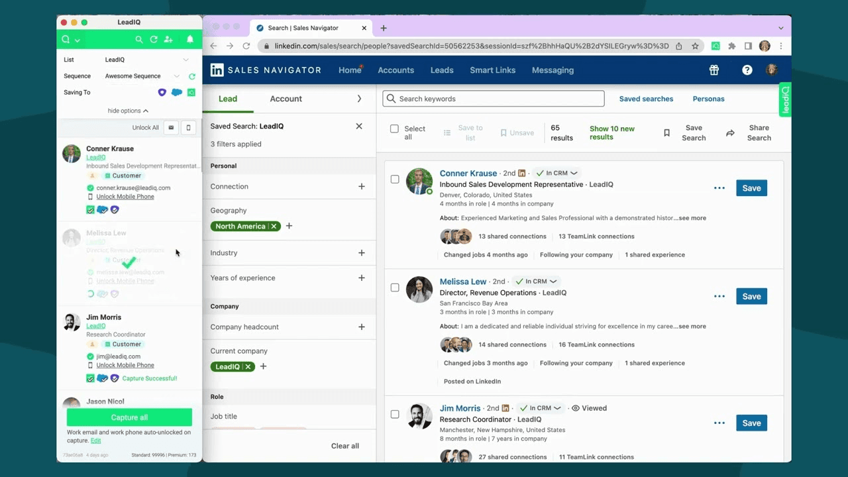Open the three-dot menu for Conner Krause

coord(719,188)
